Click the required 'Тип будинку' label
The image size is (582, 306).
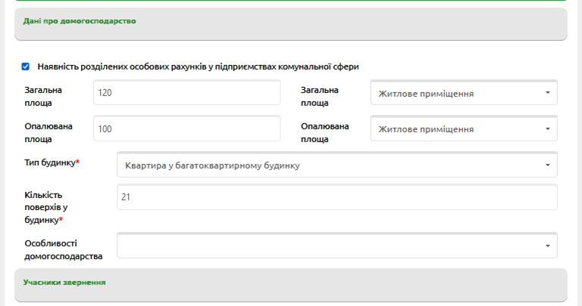coord(51,162)
